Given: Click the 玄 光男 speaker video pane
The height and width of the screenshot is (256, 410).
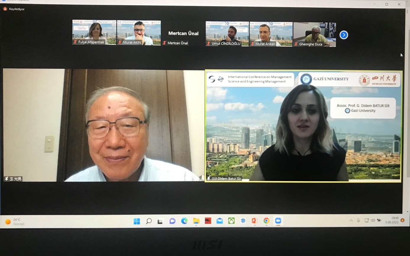Looking at the screenshot, I should pyautogui.click(x=104, y=125).
